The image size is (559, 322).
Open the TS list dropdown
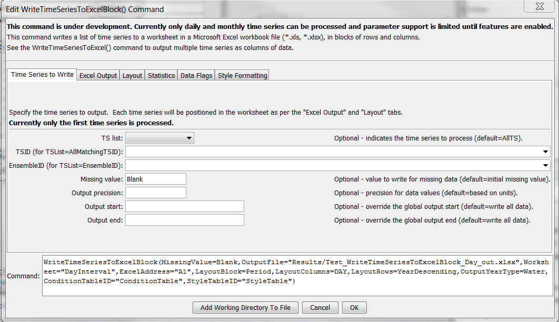(x=189, y=137)
